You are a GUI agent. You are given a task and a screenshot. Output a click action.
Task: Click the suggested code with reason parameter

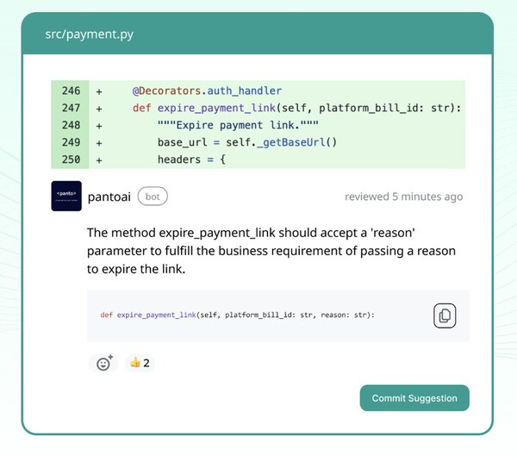coord(237,315)
